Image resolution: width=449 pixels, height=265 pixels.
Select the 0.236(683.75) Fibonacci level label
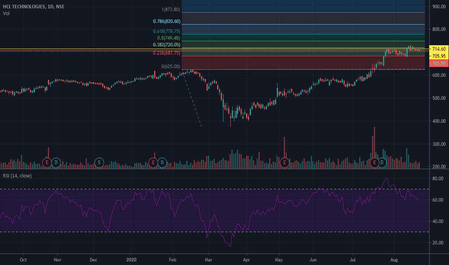[x=167, y=53]
